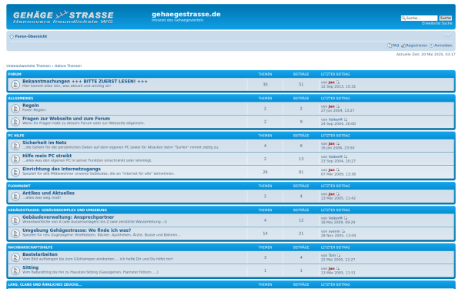Click the Suche button
Viewport: 462px width, 289px height.
pos(446,18)
